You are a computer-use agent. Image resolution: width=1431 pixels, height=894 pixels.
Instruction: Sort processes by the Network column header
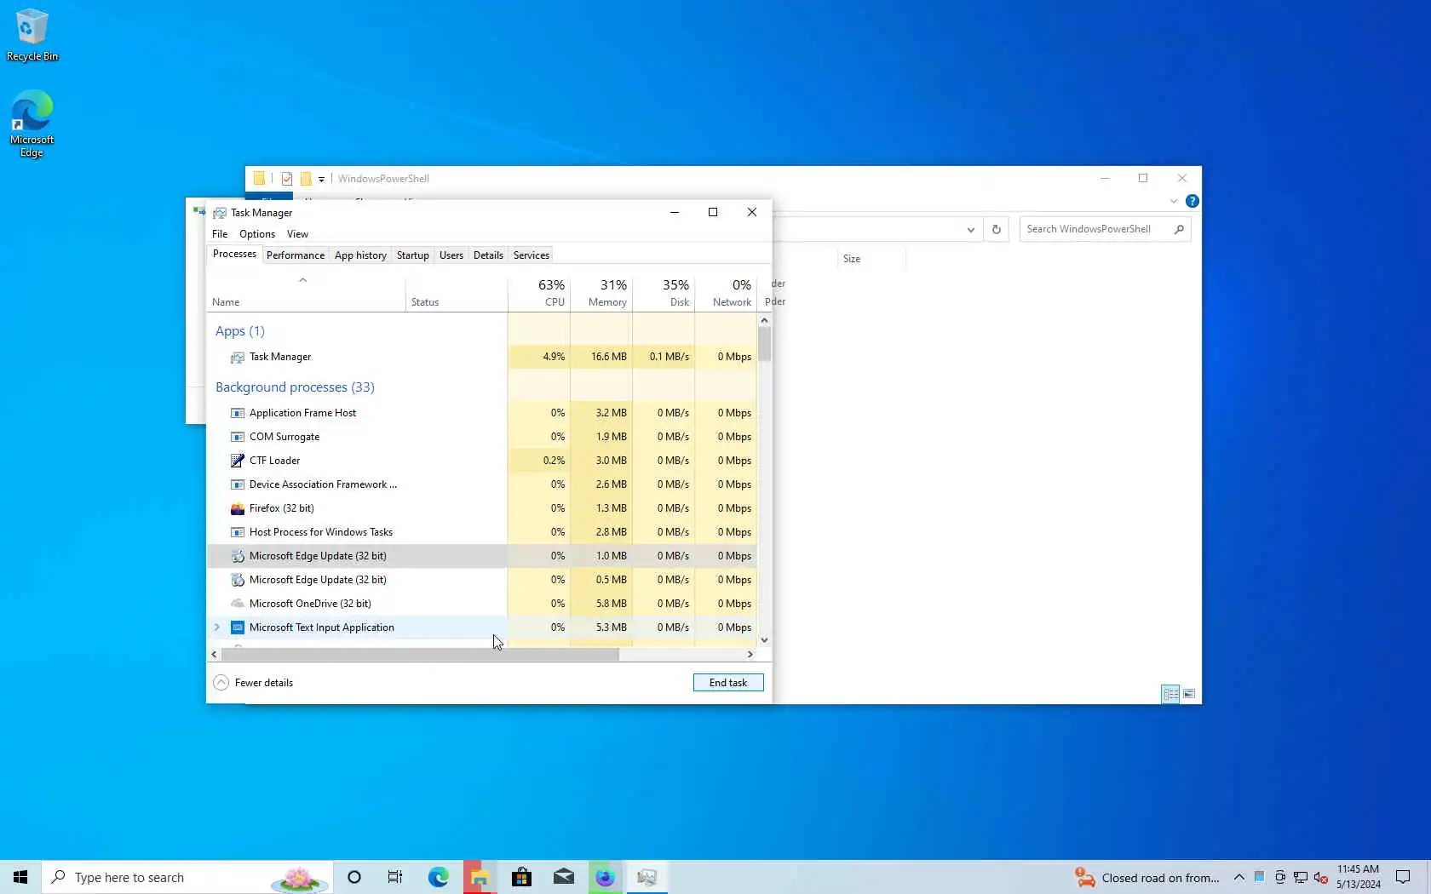(726, 293)
